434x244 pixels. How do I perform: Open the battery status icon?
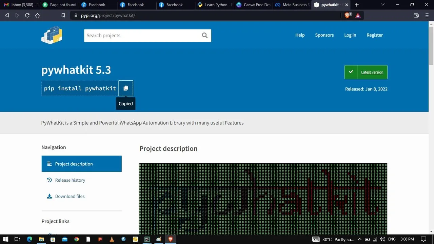point(367,239)
